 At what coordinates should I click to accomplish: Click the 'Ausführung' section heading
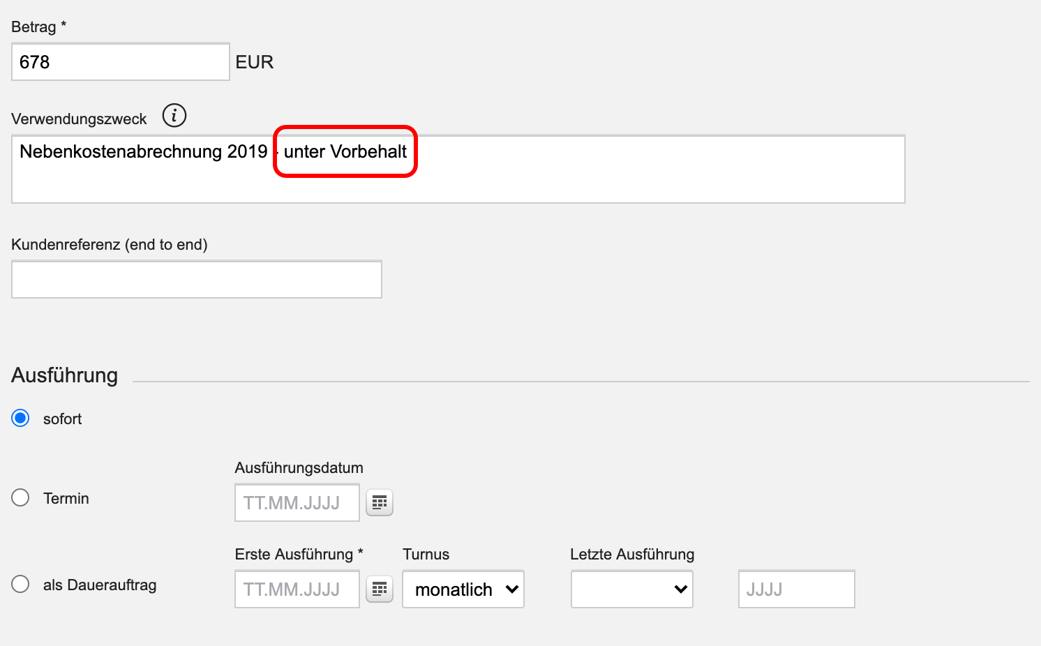pos(65,375)
